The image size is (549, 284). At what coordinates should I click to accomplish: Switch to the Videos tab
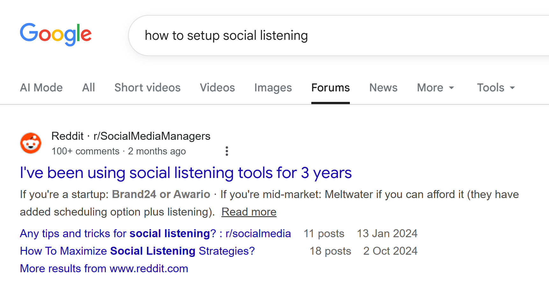[217, 88]
